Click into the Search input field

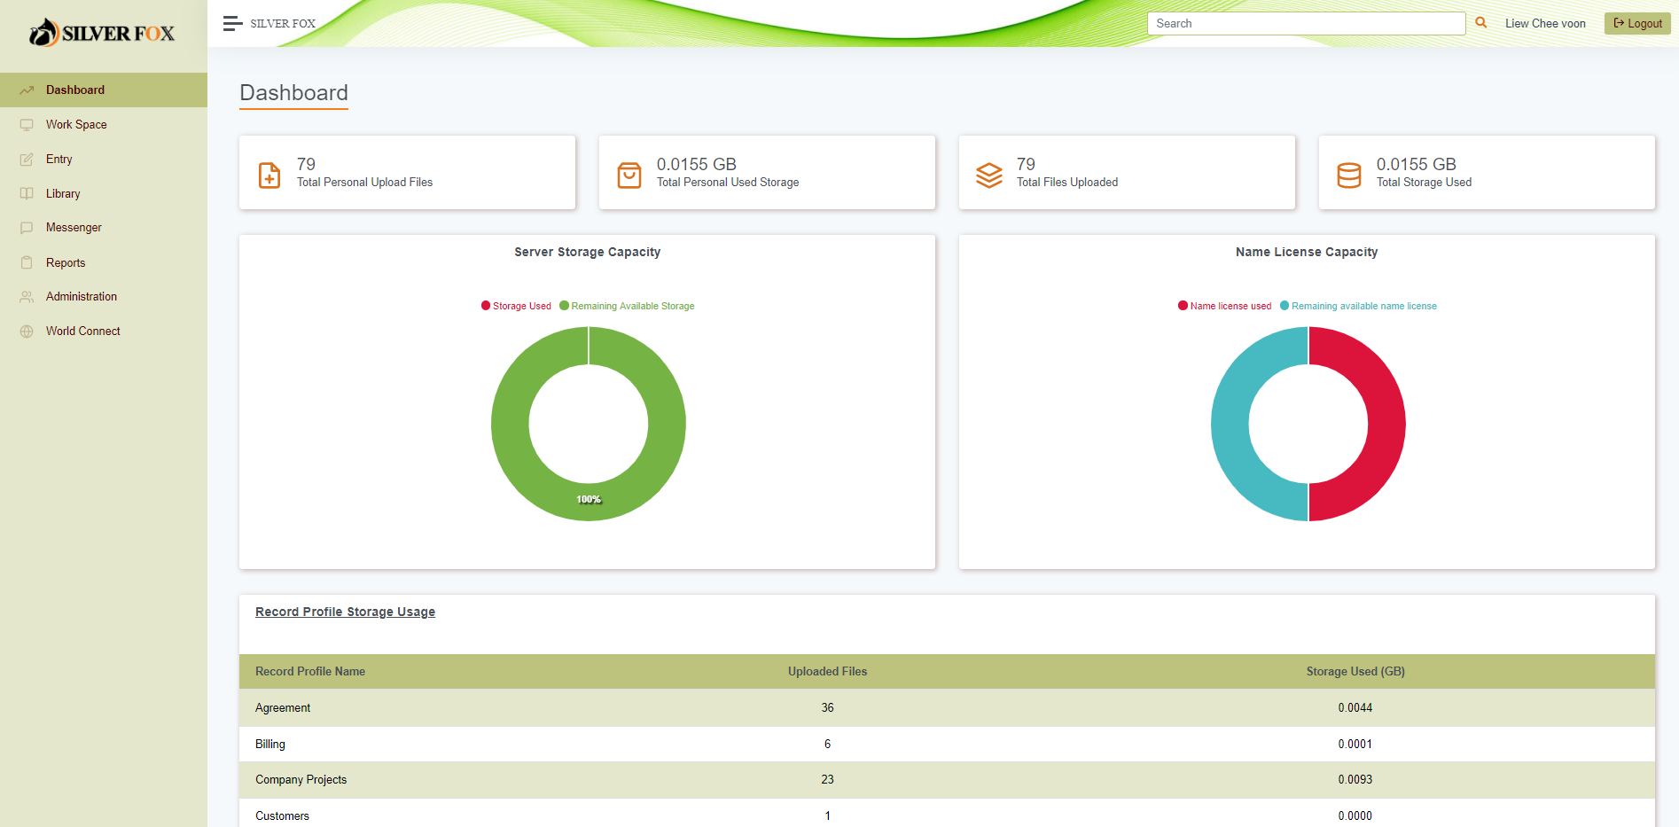[x=1306, y=23]
